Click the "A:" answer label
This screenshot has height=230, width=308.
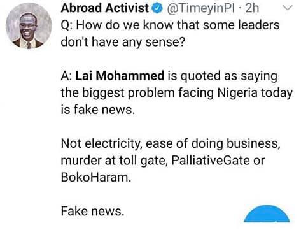click(67, 76)
